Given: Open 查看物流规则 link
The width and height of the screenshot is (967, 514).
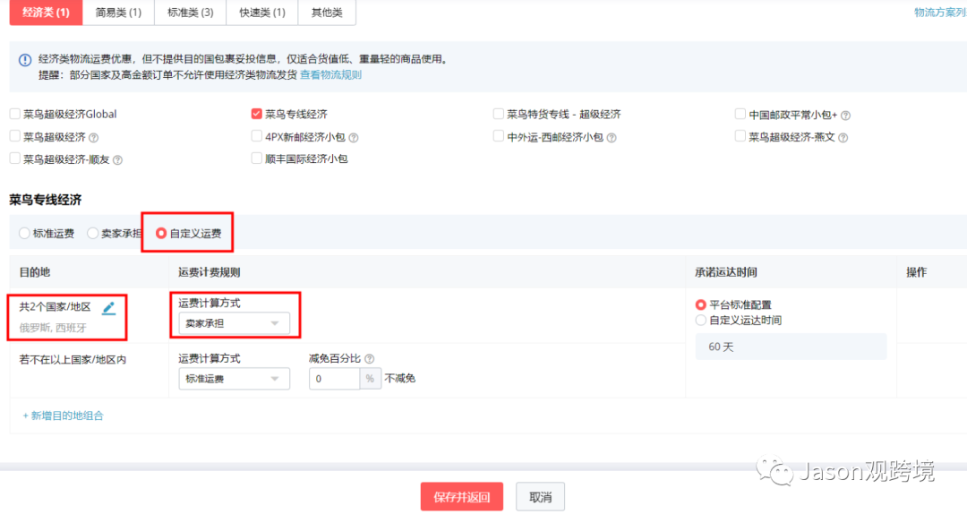Looking at the screenshot, I should [330, 74].
